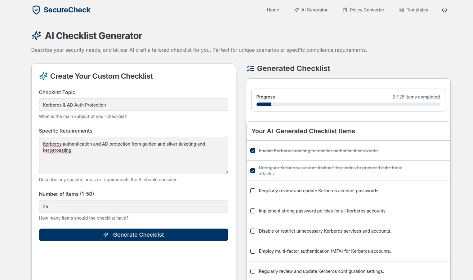This screenshot has height=280, width=473.
Task: Check the strong password policies item
Action: click(x=252, y=211)
